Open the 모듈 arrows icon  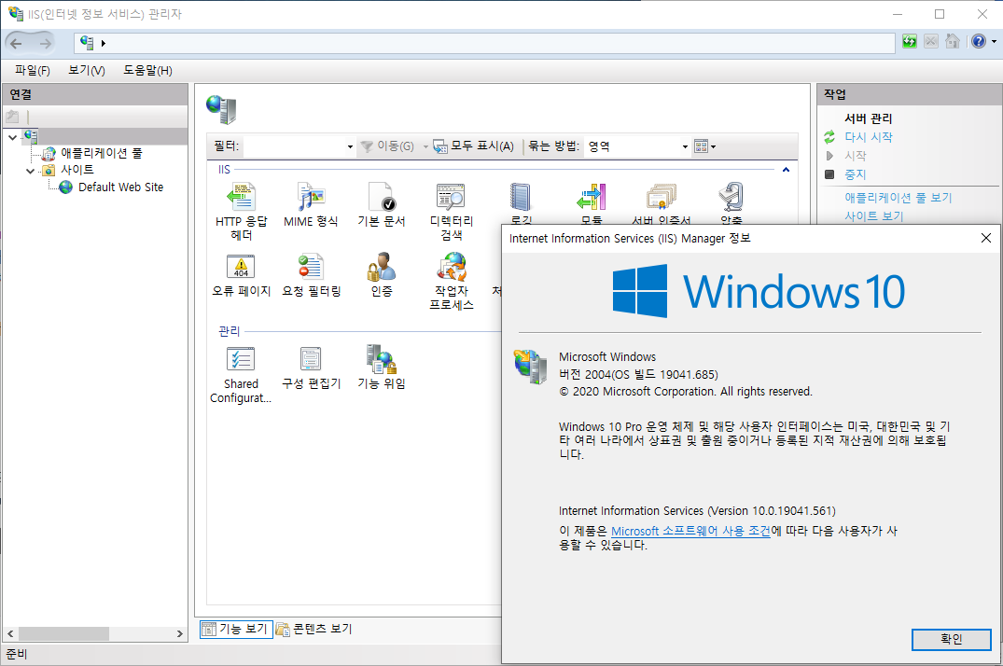point(591,197)
